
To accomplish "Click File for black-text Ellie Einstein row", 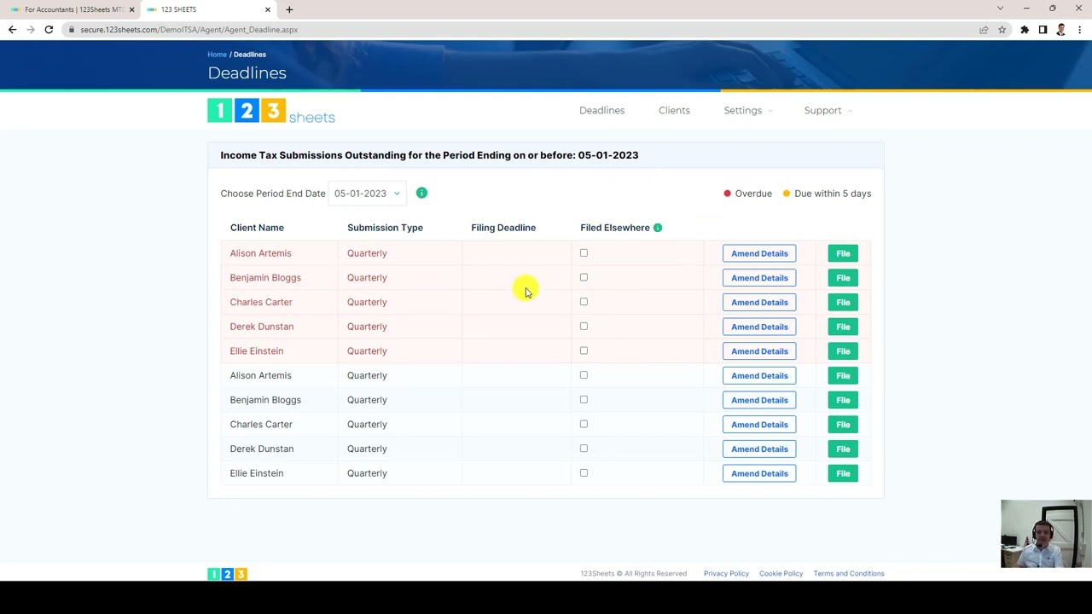I will tap(843, 473).
